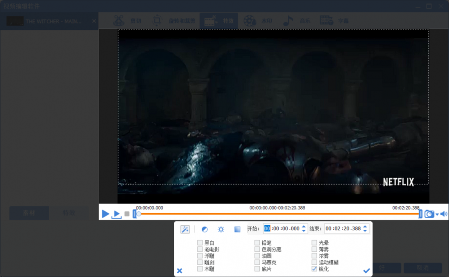Screen dimensions: 449x277
Task: Open the contrast adjustment icon
Action: [205, 229]
